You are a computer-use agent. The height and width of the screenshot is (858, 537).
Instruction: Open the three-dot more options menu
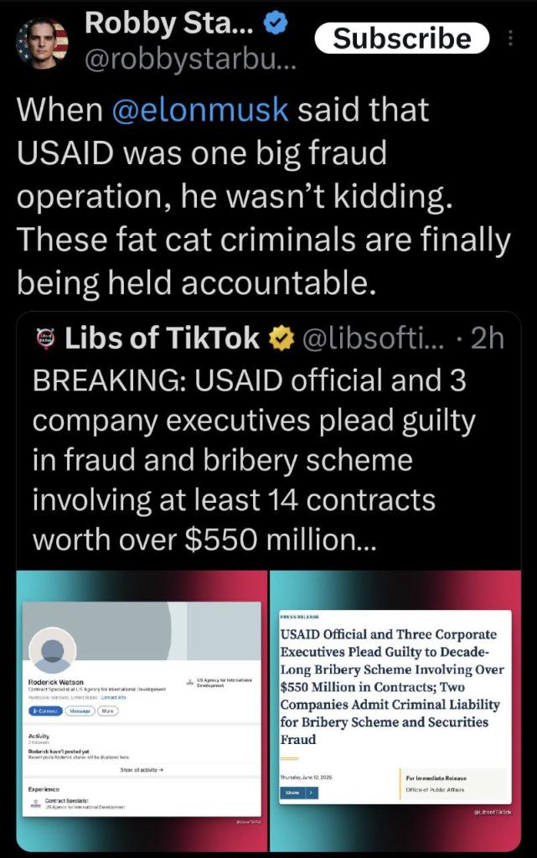pos(512,39)
